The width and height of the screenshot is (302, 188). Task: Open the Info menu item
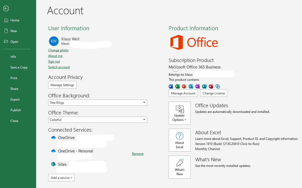pyautogui.click(x=13, y=57)
